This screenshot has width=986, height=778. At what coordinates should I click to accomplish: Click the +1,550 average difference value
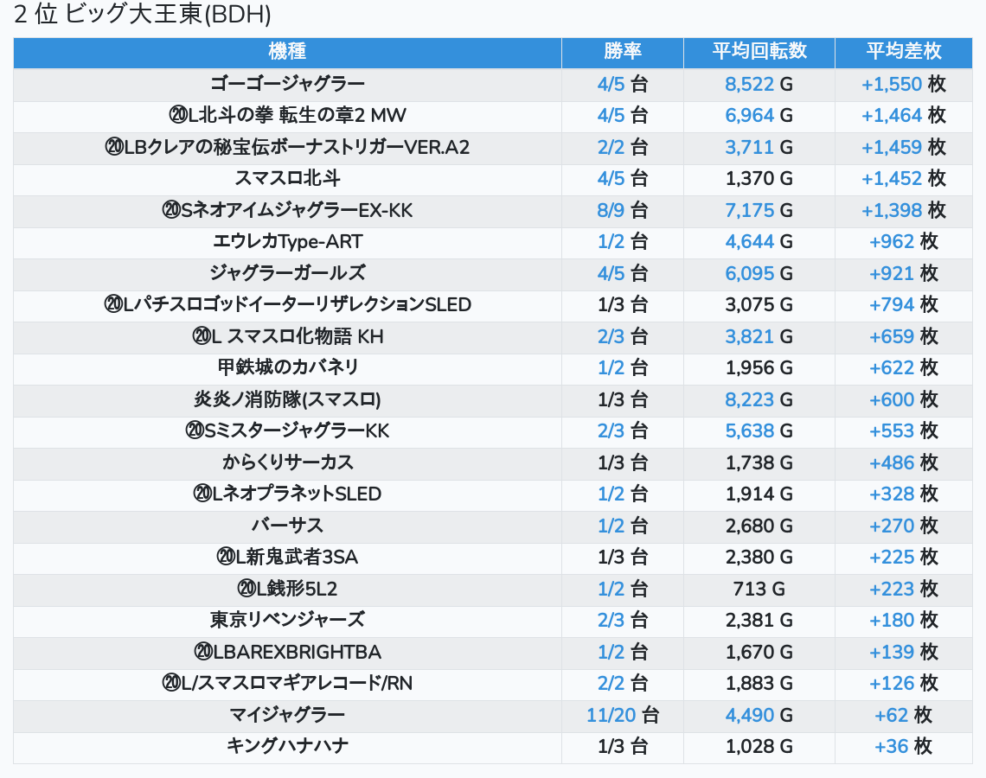[x=892, y=85]
